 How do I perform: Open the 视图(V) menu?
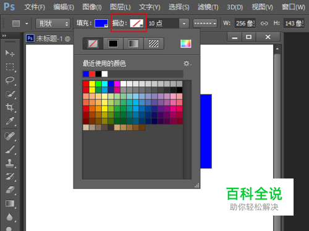point(262,7)
